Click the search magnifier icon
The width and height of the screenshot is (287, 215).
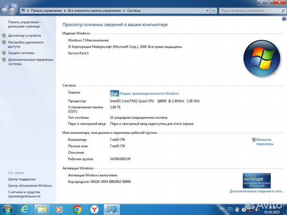point(283,11)
